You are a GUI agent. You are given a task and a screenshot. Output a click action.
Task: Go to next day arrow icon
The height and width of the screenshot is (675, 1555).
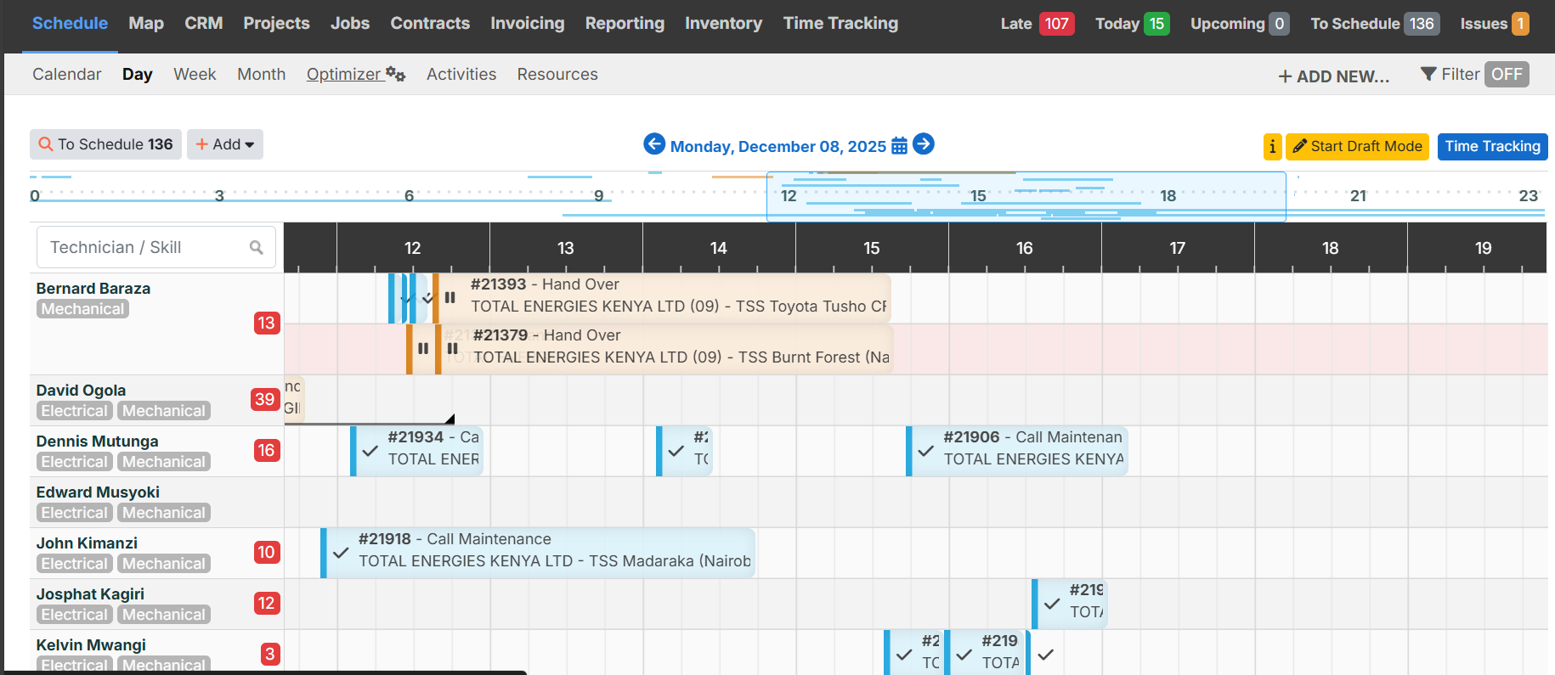tap(924, 144)
